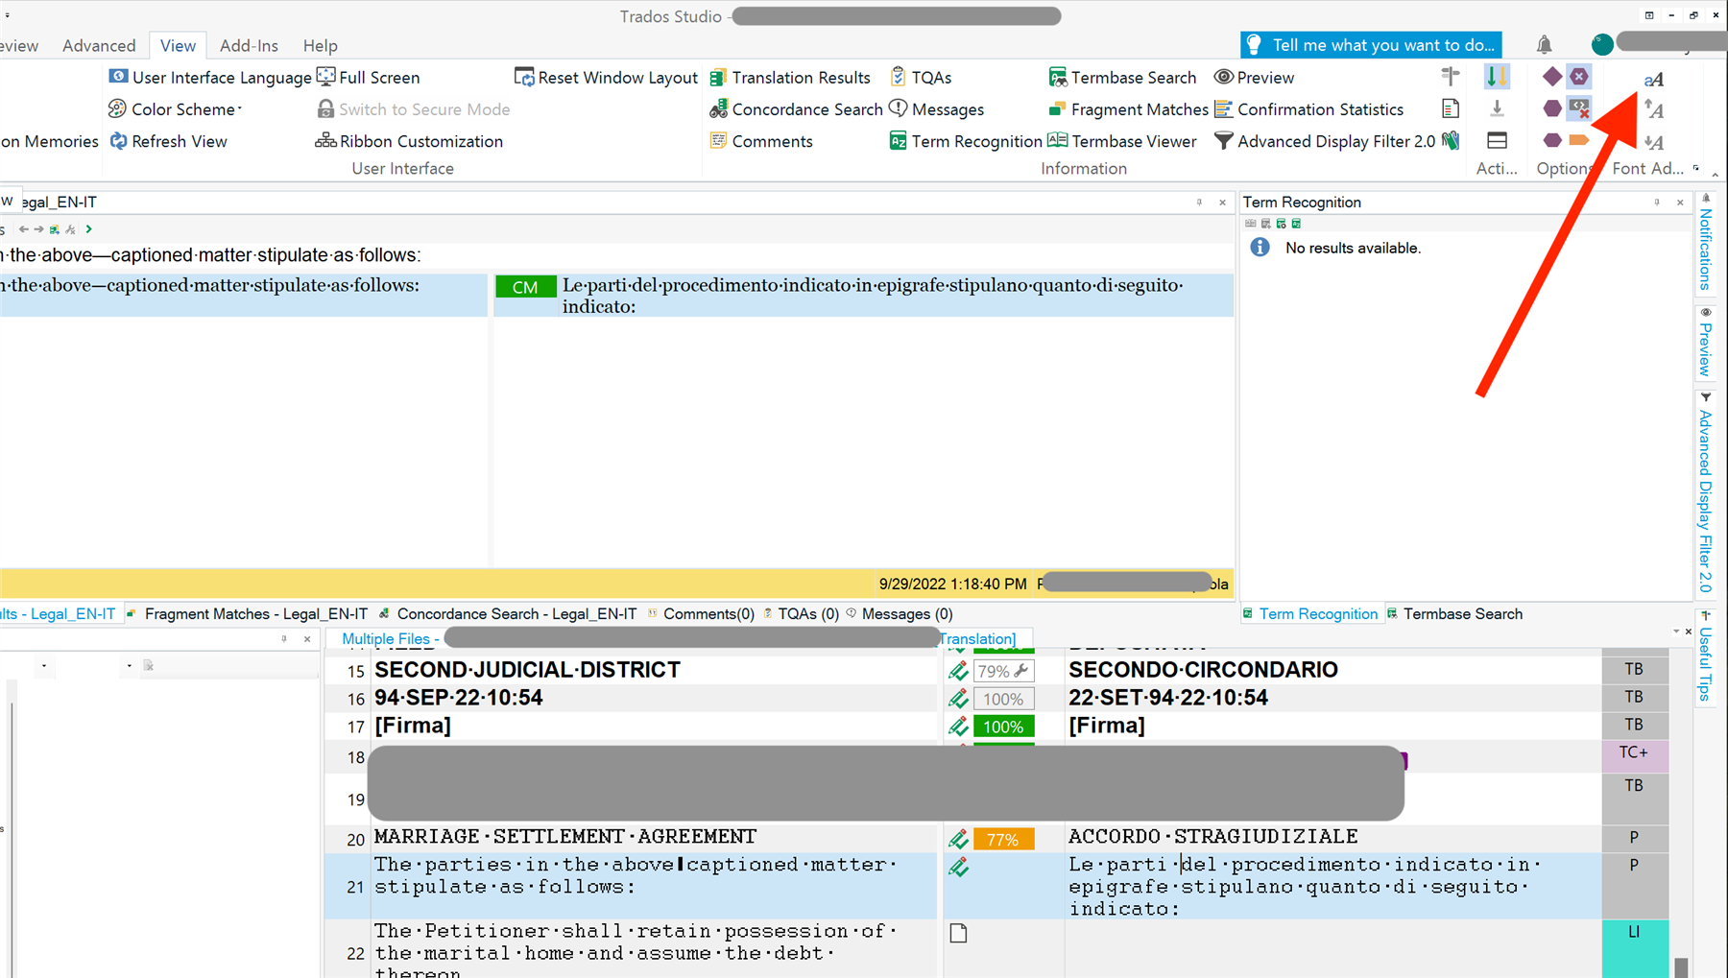Open Concordance Search from ribbon
Viewport: 1728px width, 978px height.
pyautogui.click(x=796, y=109)
